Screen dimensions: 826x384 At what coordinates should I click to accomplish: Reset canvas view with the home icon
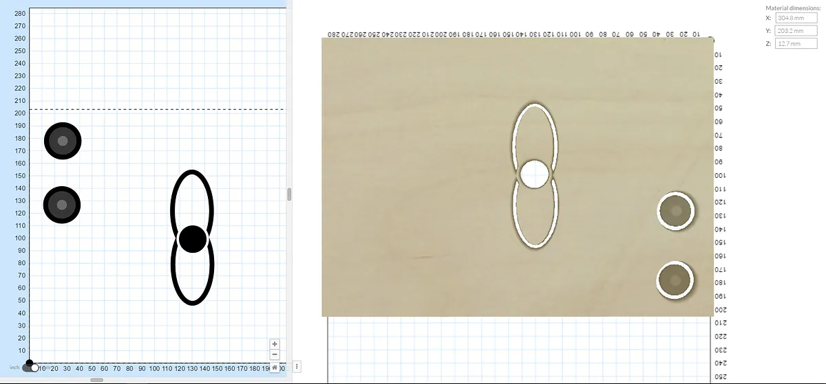click(x=275, y=368)
